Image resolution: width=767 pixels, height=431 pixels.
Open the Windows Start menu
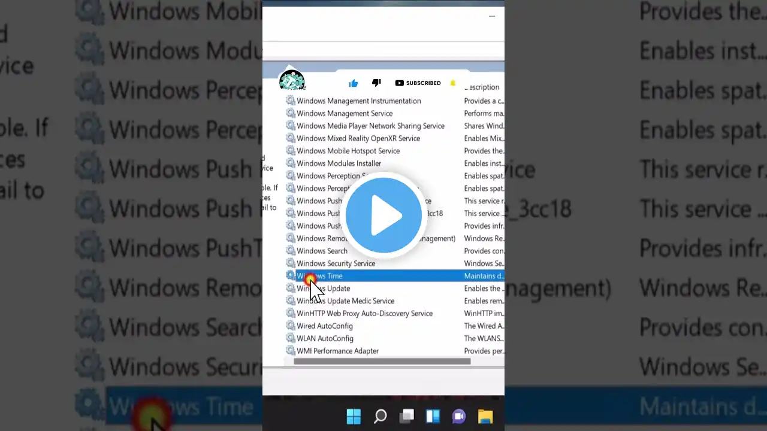354,416
